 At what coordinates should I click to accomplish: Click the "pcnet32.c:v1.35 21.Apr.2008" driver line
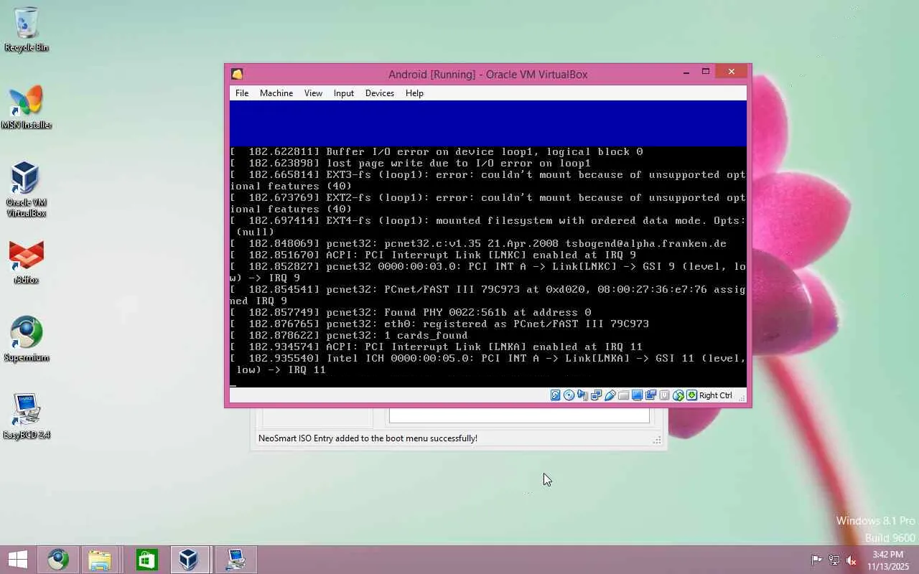click(478, 244)
